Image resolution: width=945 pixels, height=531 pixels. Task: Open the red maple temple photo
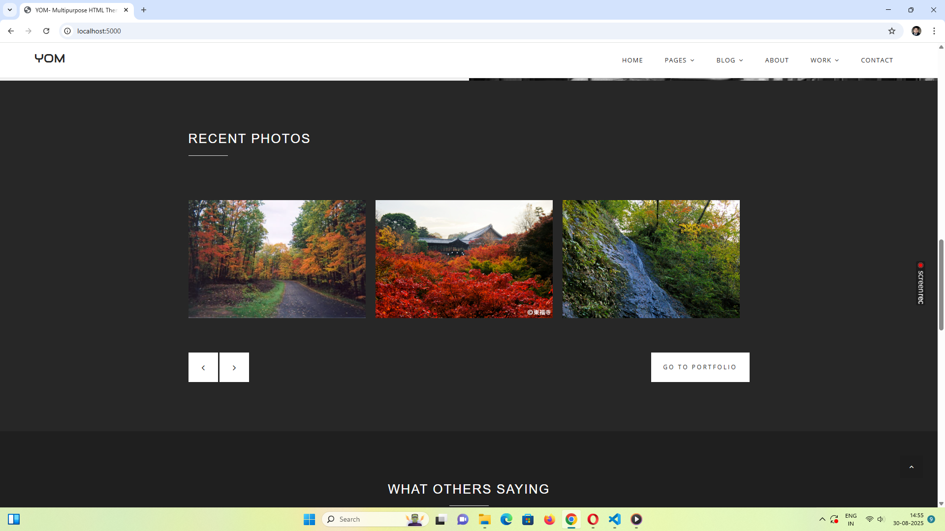[464, 259]
